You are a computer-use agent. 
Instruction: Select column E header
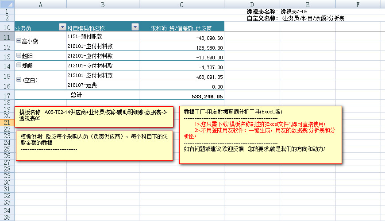307,4
